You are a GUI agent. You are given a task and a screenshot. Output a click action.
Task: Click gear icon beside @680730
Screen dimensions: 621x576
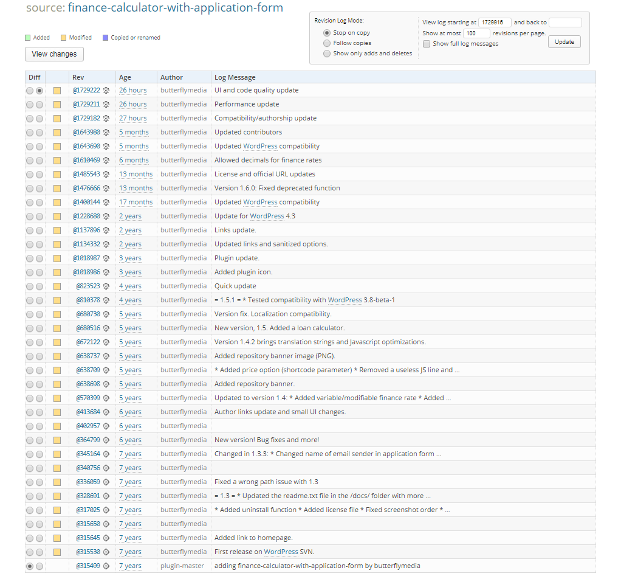[106, 314]
